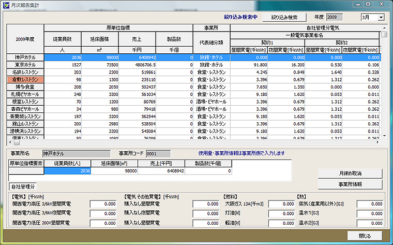Maximize the 月次報告集計 window

point(368,4)
